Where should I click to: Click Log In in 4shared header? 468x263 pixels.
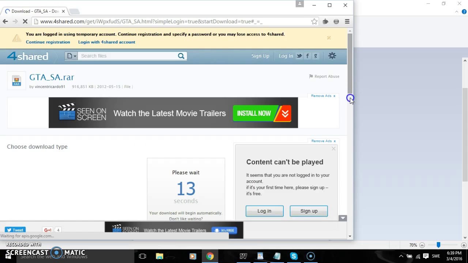pyautogui.click(x=286, y=56)
